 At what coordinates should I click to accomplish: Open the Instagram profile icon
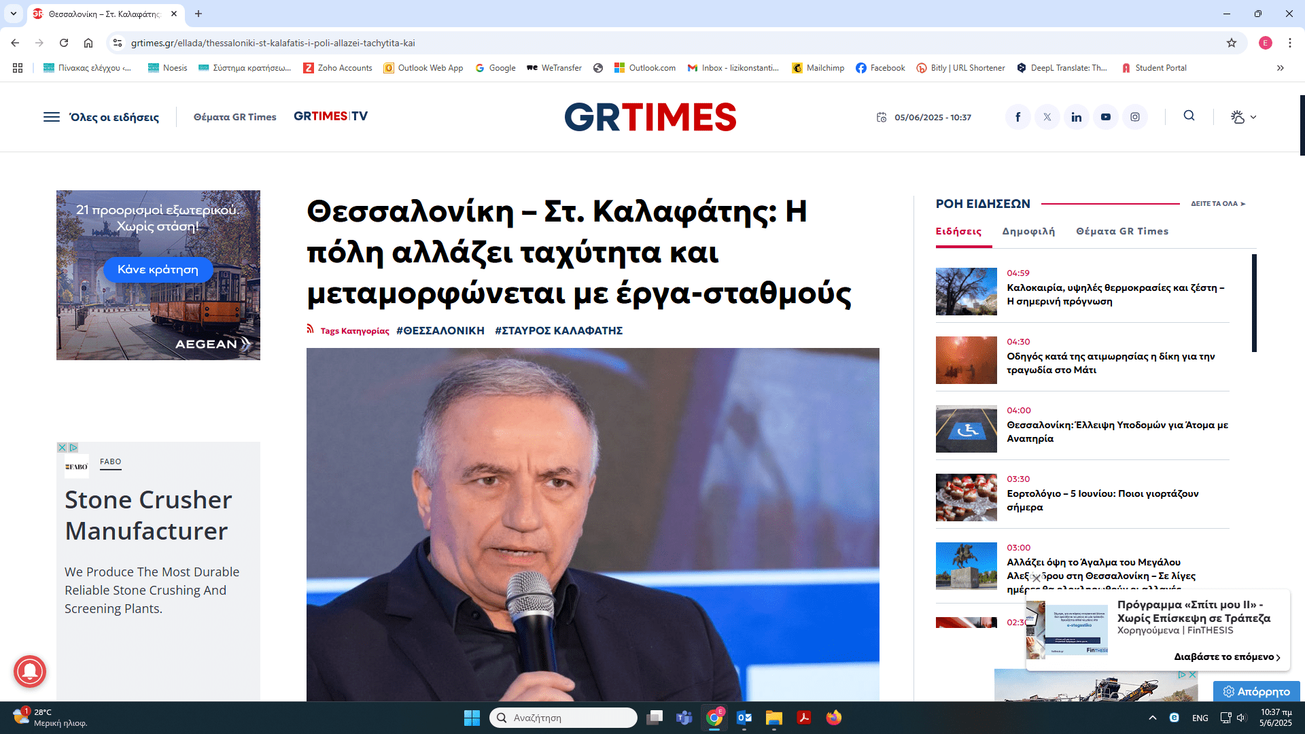1134,117
